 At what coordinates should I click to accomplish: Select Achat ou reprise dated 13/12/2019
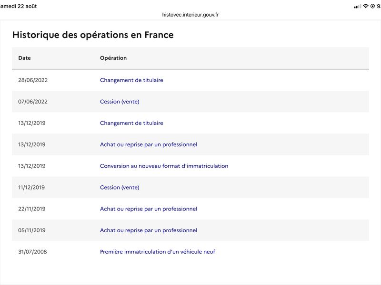(149, 144)
